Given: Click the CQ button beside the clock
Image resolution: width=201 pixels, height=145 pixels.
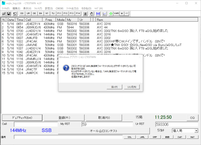Looking at the screenshot, I should point(193,118).
